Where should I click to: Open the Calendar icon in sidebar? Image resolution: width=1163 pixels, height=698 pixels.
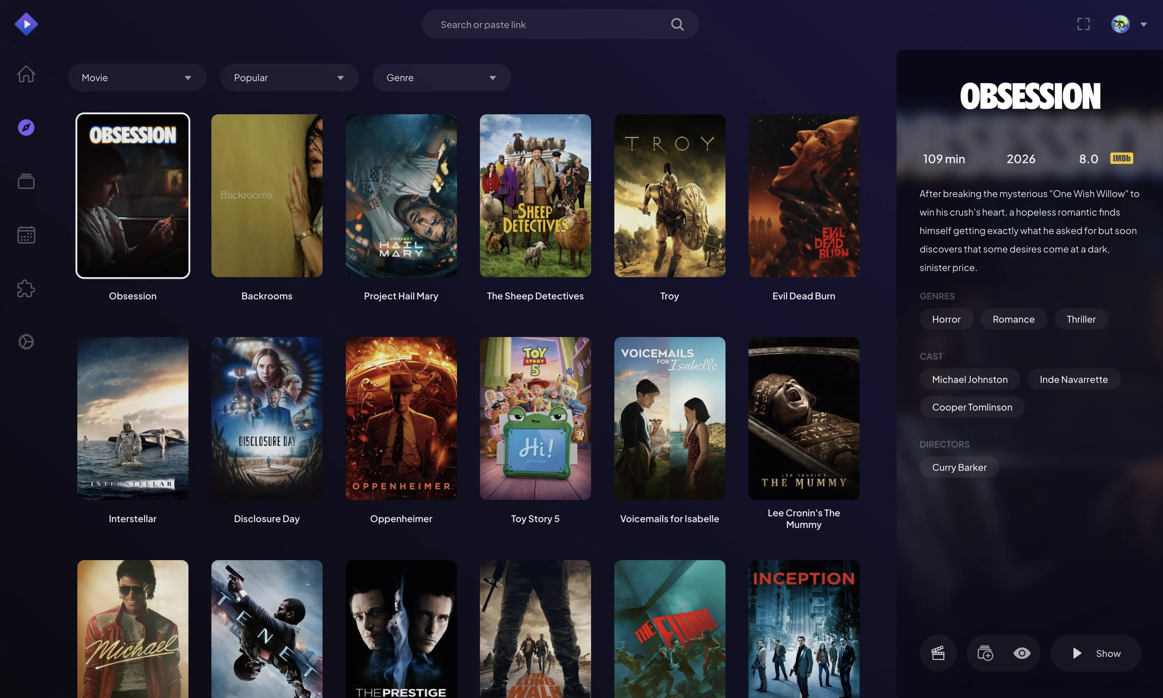tap(26, 235)
